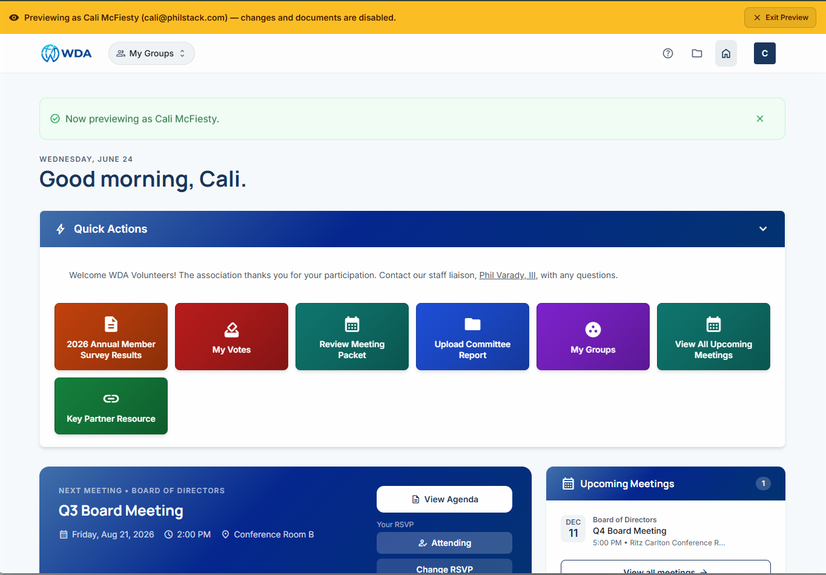The height and width of the screenshot is (575, 826).
Task: Click the lightning bolt Quick Actions icon
Action: pos(61,229)
